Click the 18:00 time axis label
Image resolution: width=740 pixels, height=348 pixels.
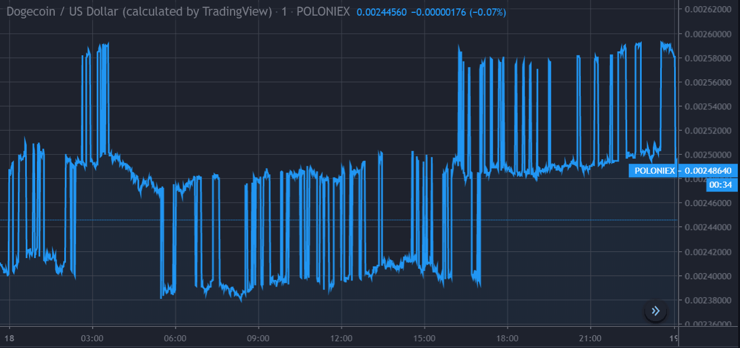coord(507,339)
